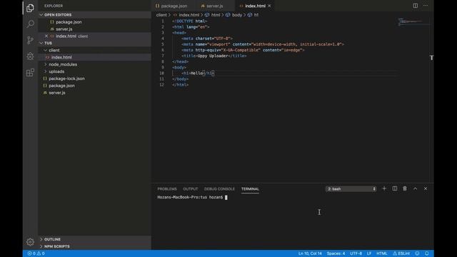Open the Extensions view
The image size is (457, 257).
click(30, 72)
